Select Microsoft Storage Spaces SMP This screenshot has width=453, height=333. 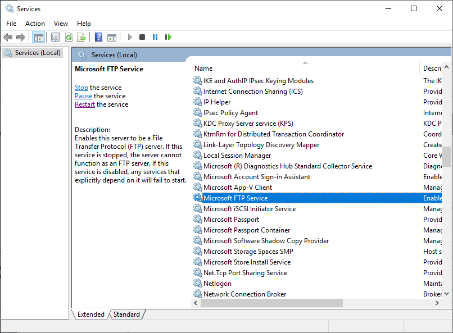pyautogui.click(x=248, y=252)
